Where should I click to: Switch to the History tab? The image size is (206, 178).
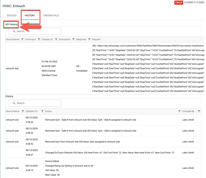click(x=30, y=15)
